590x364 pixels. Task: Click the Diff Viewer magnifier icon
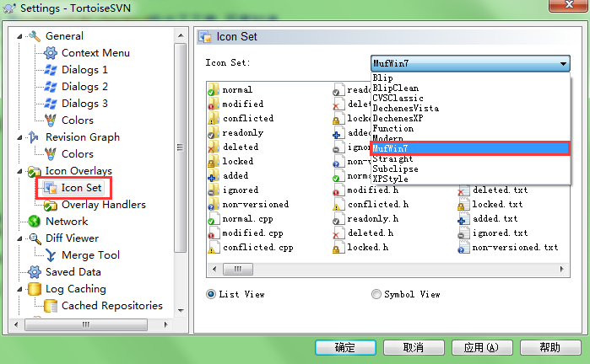tap(35, 238)
